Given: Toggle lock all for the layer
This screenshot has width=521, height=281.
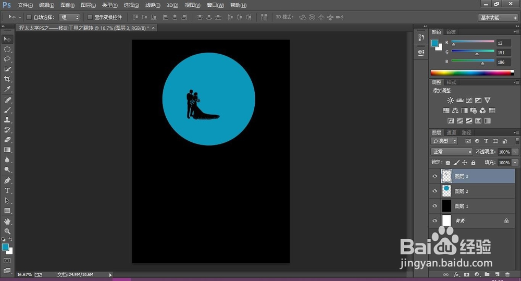Looking at the screenshot, I should click(473, 163).
